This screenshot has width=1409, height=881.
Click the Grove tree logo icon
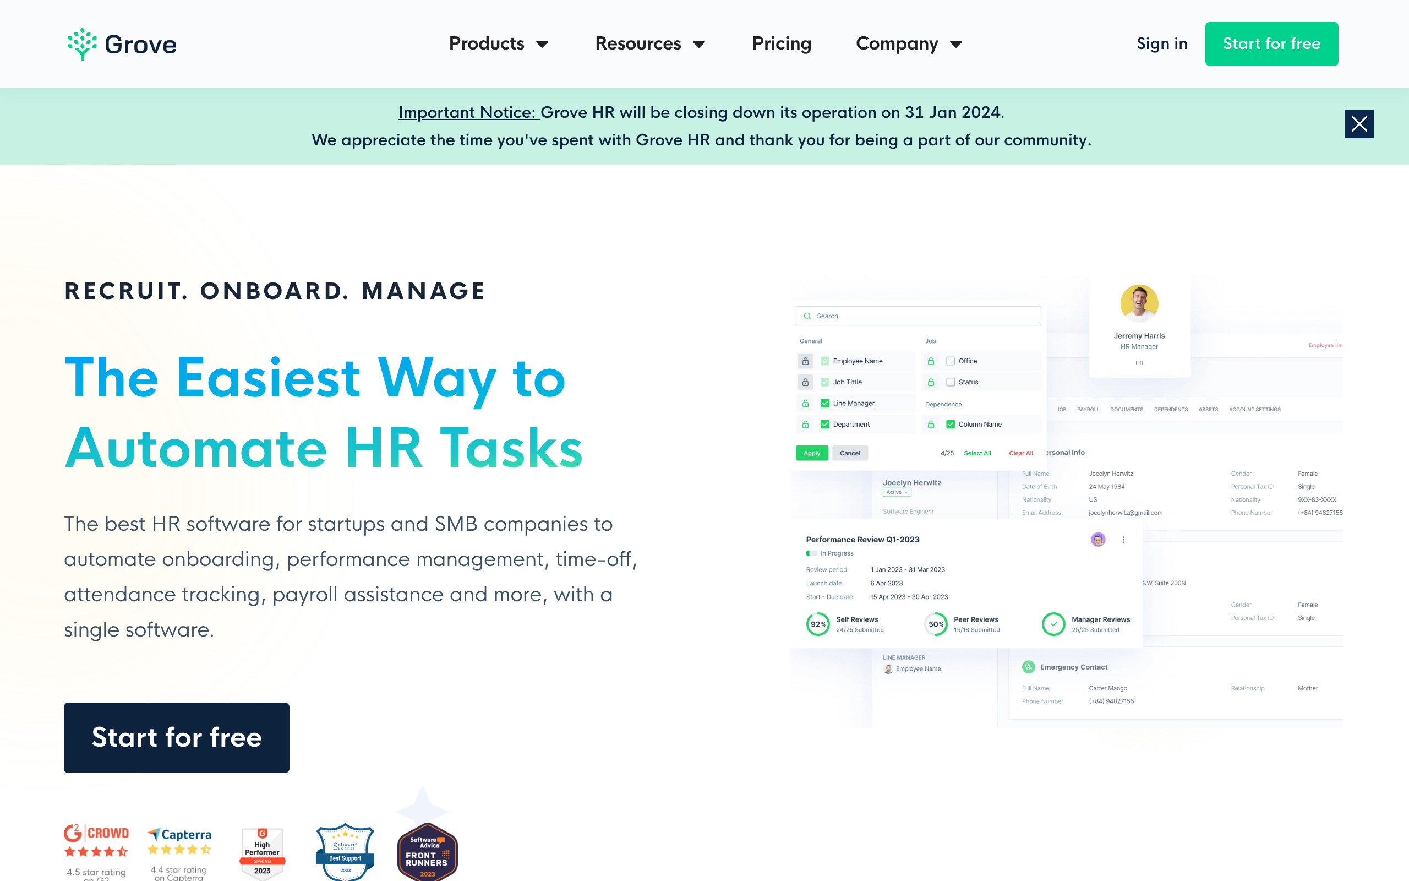pyautogui.click(x=82, y=43)
